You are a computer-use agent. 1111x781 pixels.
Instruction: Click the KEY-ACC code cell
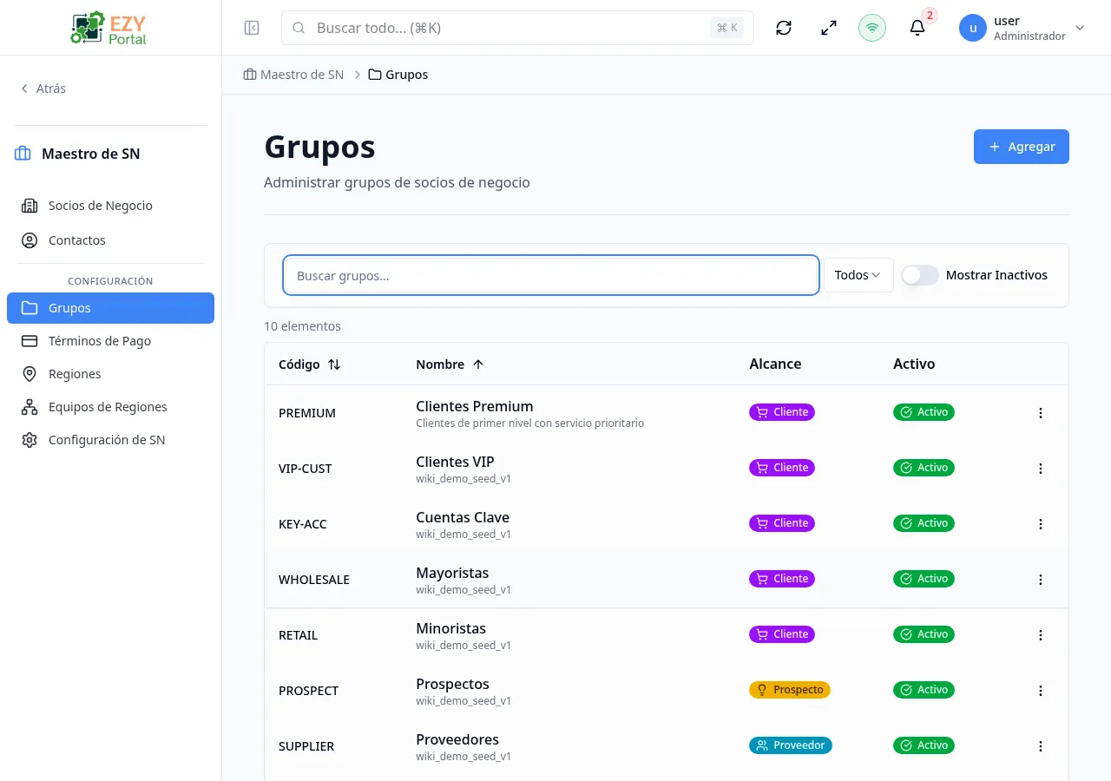[303, 524]
